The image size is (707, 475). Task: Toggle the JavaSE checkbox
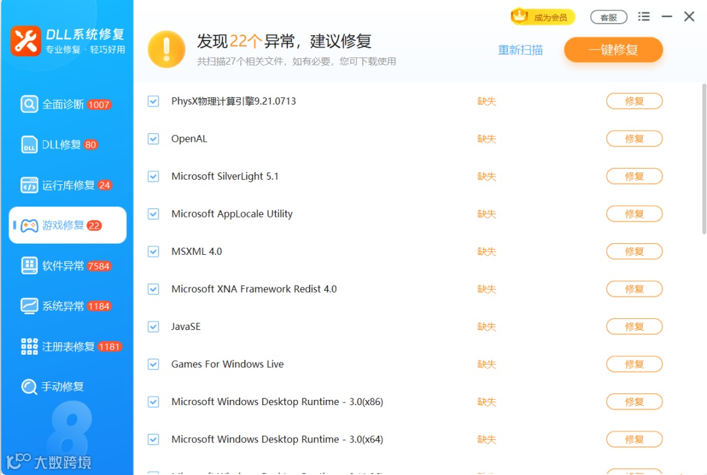[153, 327]
